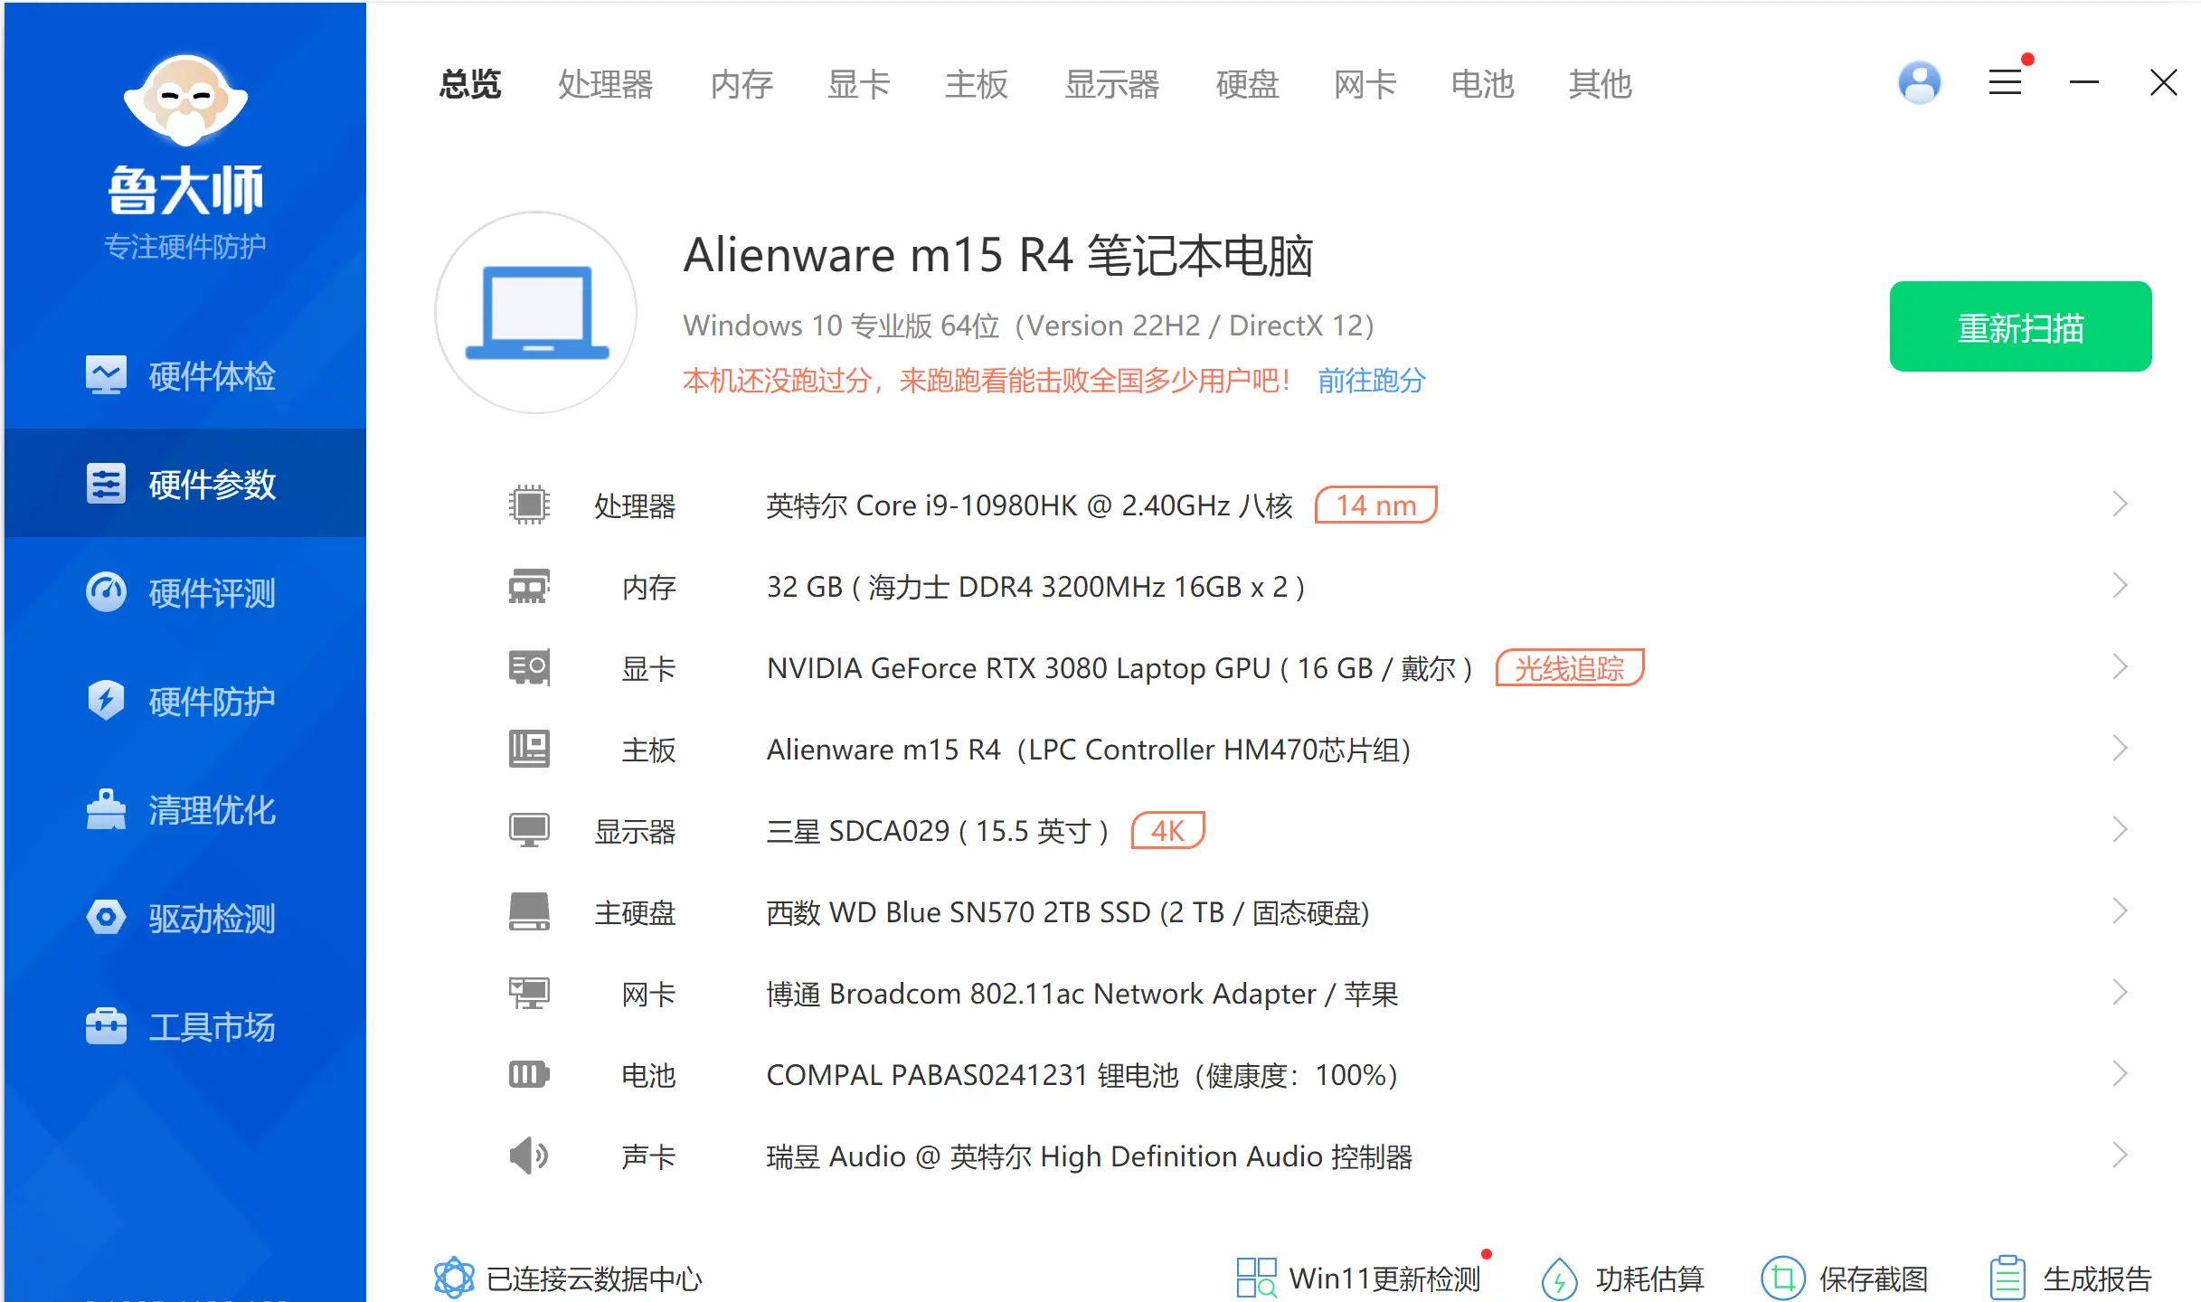Screen dimensions: 2201x1302
Task: Expand the 处理器 row chevron
Action: click(2120, 505)
